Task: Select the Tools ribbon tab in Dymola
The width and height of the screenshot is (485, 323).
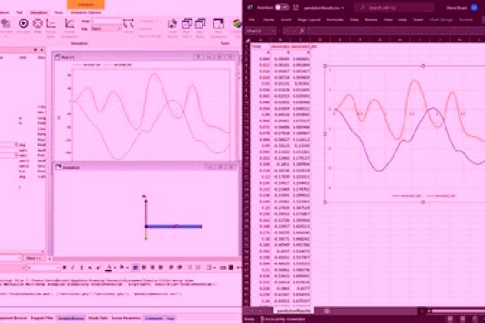Action: [x=59, y=13]
